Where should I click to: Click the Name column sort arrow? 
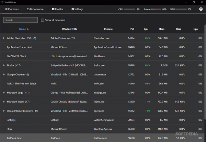[28, 29]
